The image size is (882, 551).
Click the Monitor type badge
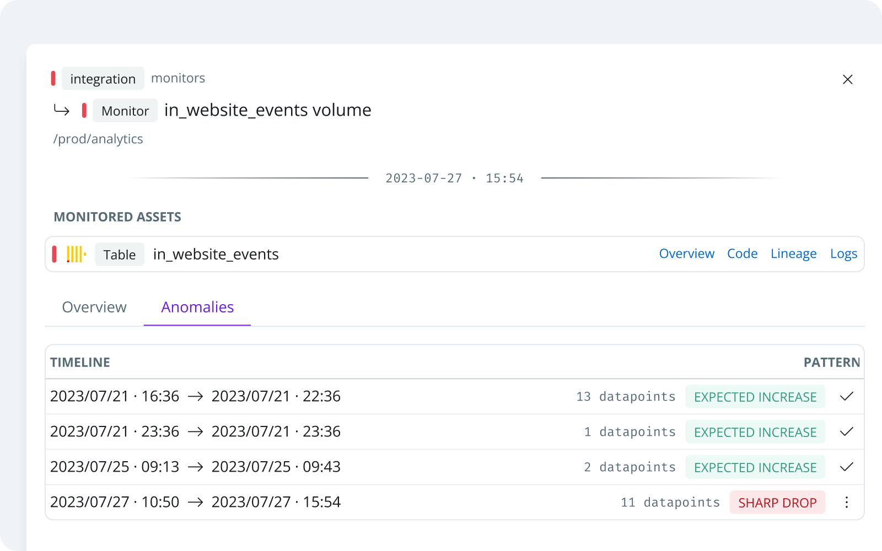click(125, 110)
